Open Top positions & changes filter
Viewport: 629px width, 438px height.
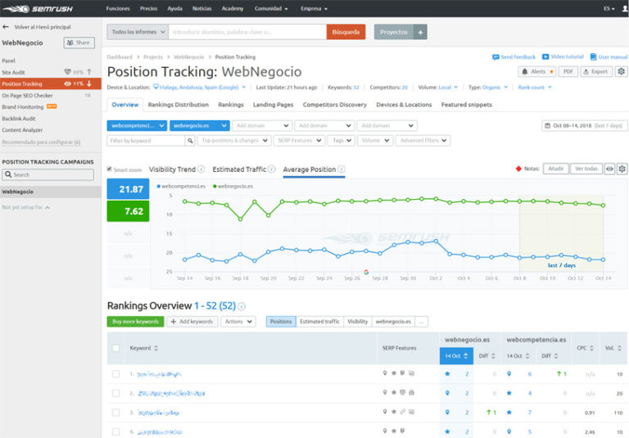click(x=234, y=141)
